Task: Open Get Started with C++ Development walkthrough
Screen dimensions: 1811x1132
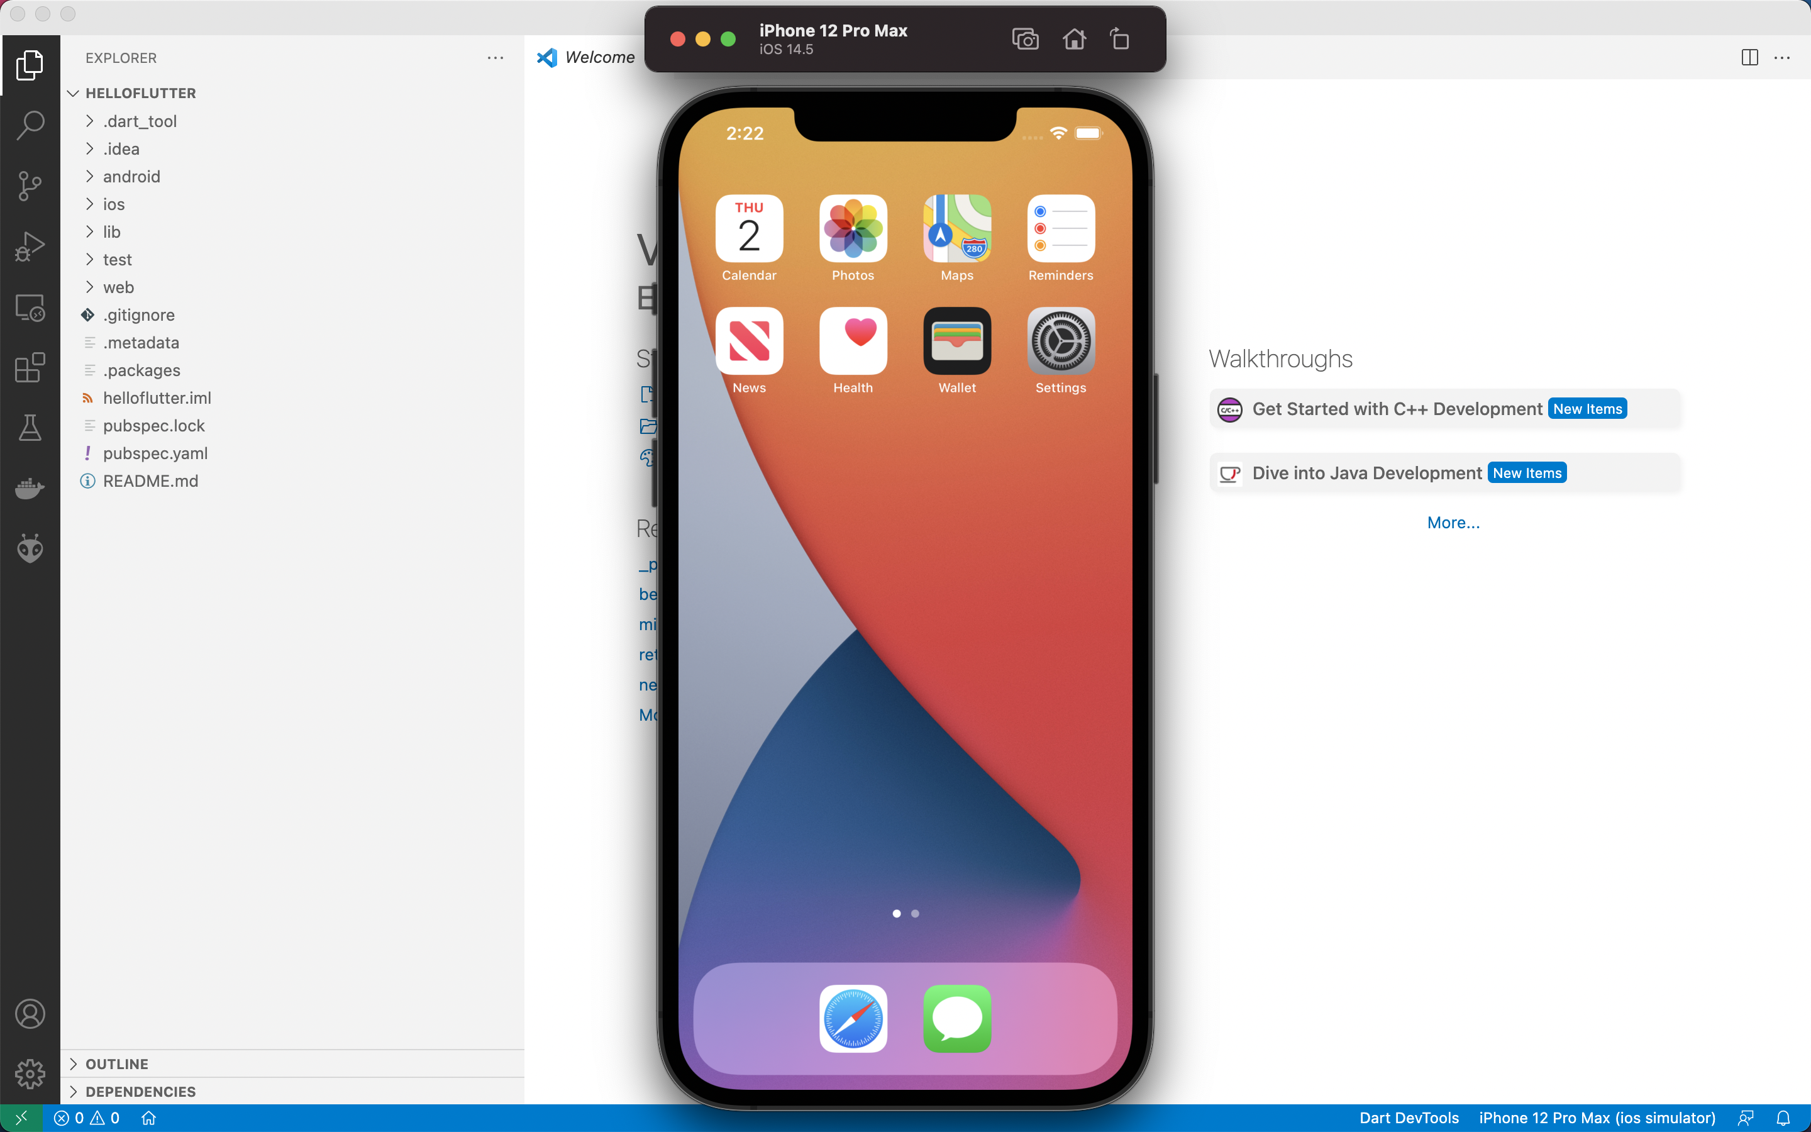Action: 1445,409
